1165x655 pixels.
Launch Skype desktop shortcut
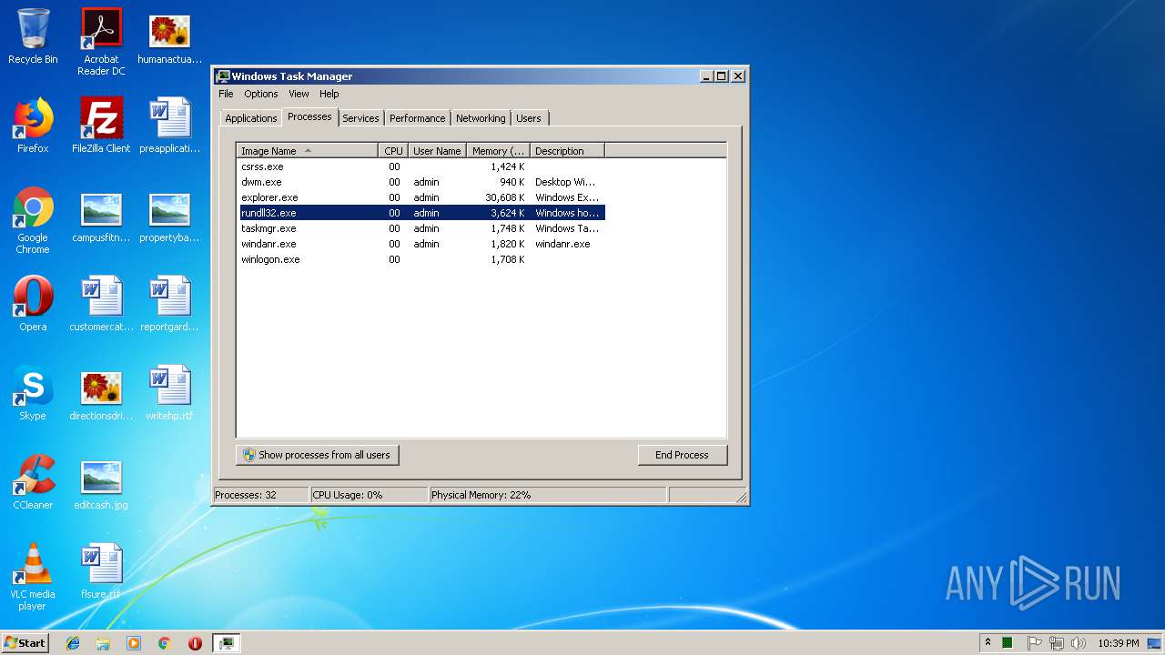pos(33,393)
